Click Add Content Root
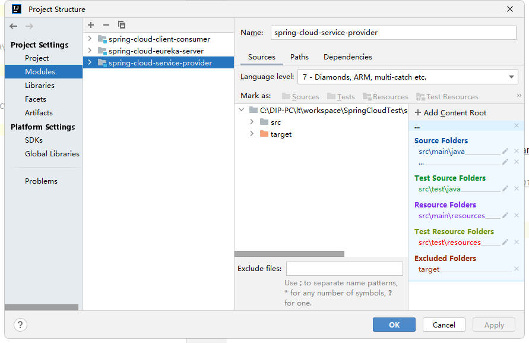The width and height of the screenshot is (529, 343). pyautogui.click(x=451, y=112)
